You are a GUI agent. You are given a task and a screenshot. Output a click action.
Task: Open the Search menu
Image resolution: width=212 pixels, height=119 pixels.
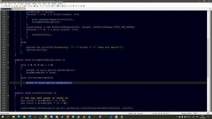point(10,4)
